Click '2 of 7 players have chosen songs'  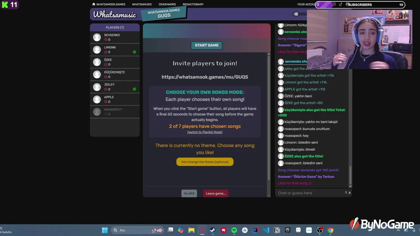(205, 126)
